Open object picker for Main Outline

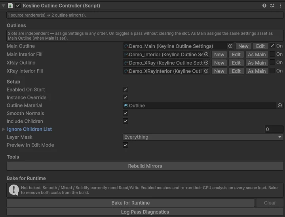click(230, 46)
